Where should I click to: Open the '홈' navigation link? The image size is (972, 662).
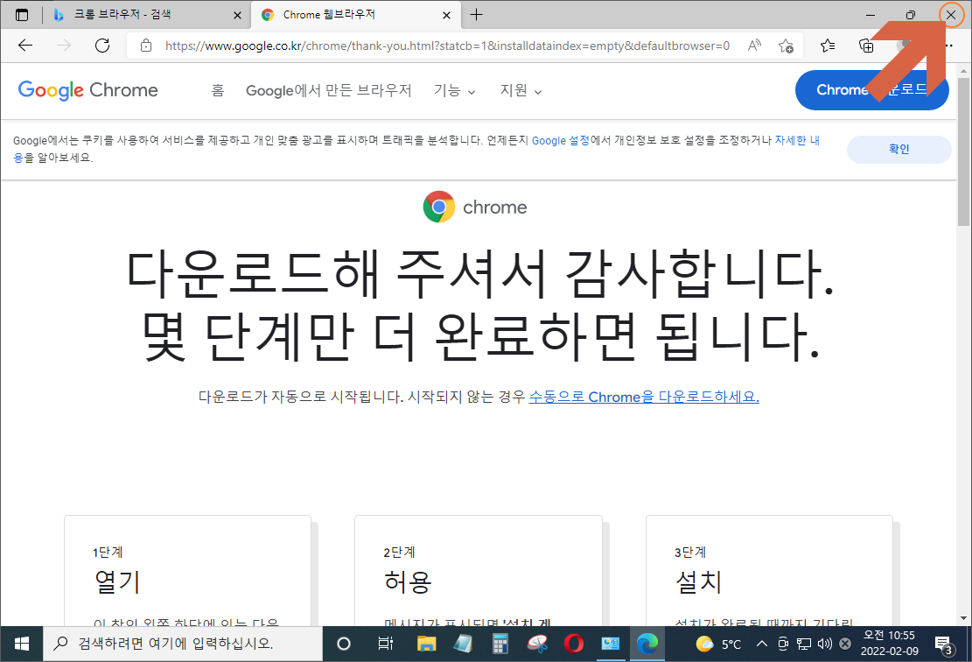tap(218, 90)
